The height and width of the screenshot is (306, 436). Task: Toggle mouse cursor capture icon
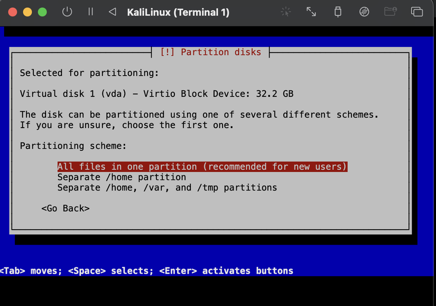(285, 12)
